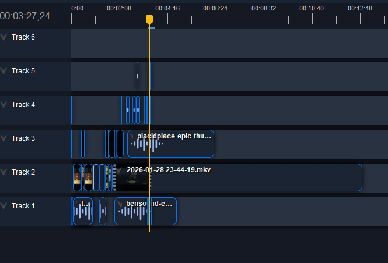Viewport: 388px width, 263px height.
Task: Open the Track 5 menu arrow
Action: point(5,71)
